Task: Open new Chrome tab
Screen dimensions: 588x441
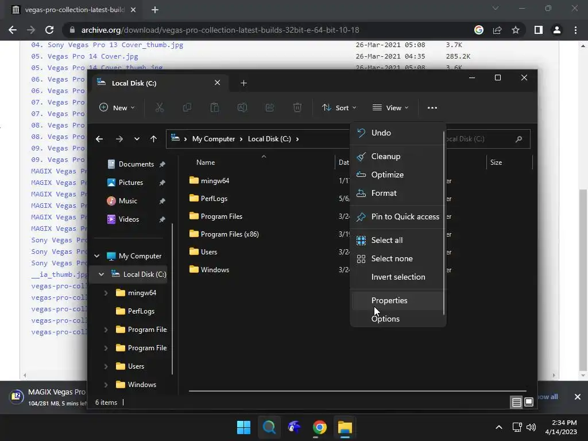Action: pyautogui.click(x=155, y=10)
